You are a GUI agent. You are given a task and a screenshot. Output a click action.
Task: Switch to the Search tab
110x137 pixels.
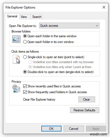[37, 17]
